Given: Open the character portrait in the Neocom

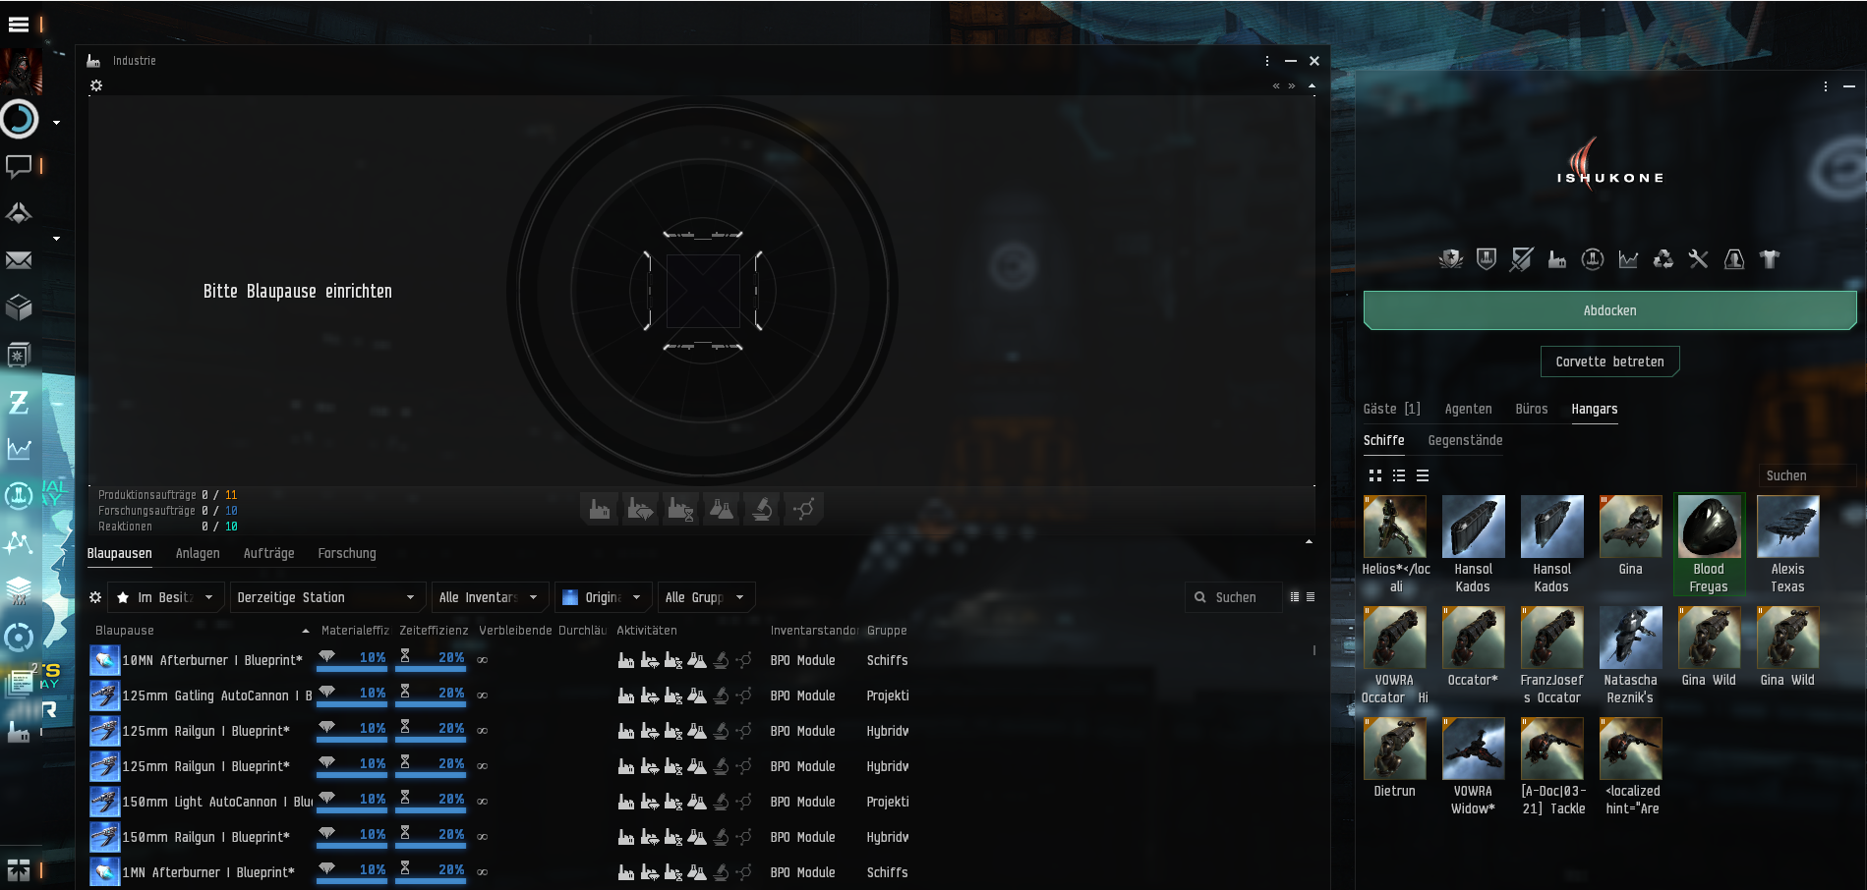Looking at the screenshot, I should point(21,72).
